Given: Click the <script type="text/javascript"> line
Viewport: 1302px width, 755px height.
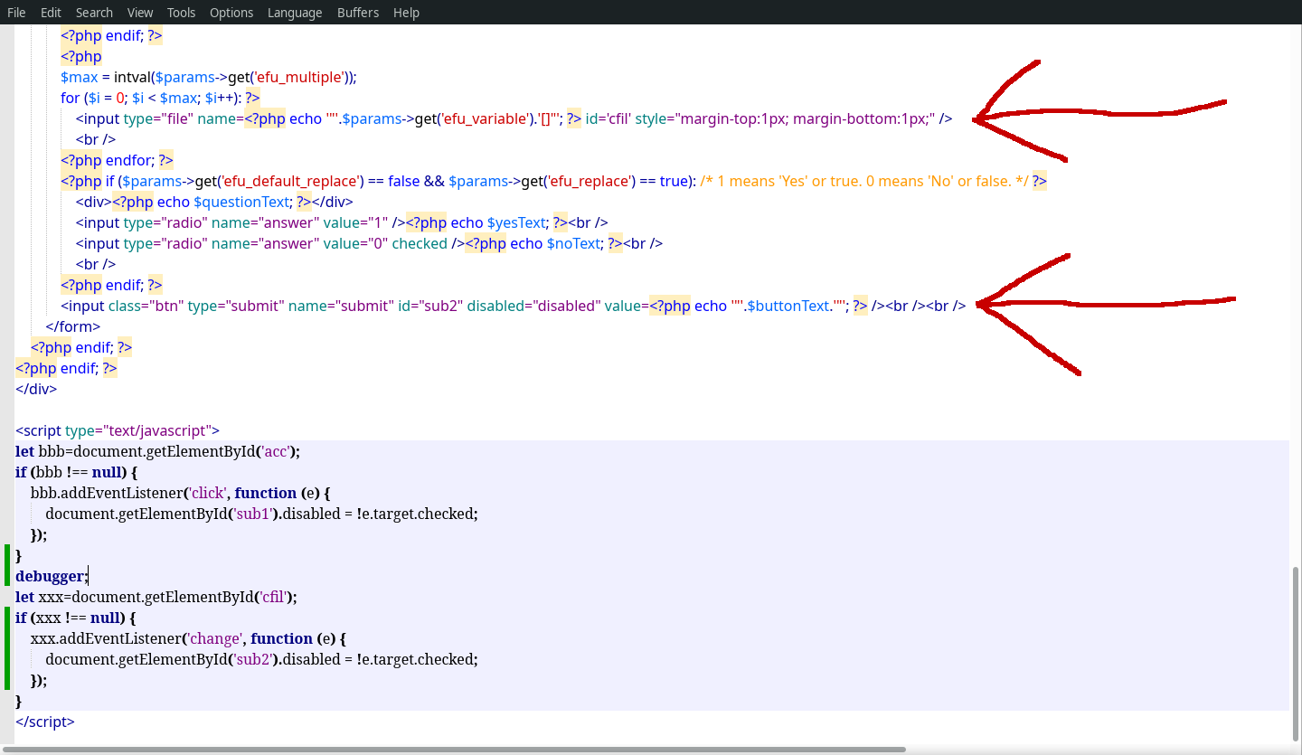Looking at the screenshot, I should coord(118,430).
